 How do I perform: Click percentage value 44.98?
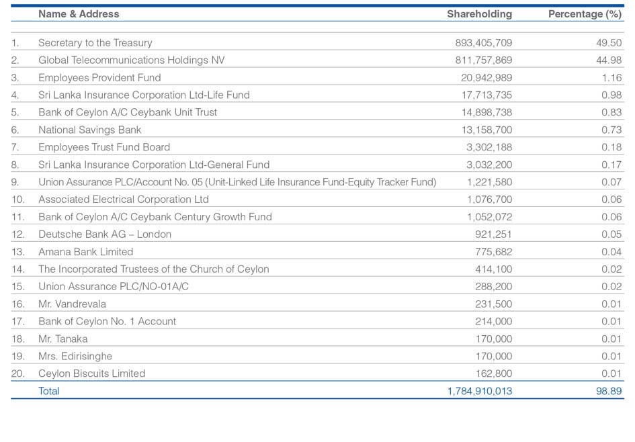[609, 60]
